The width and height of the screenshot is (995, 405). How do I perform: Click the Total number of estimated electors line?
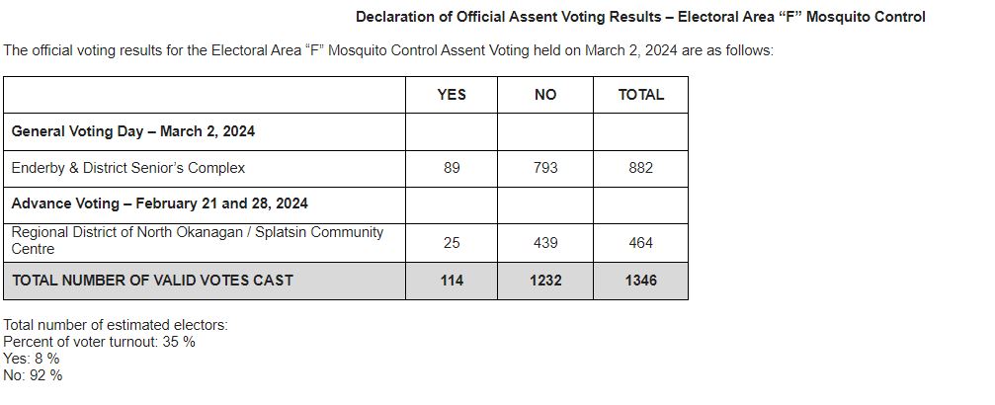click(x=116, y=325)
